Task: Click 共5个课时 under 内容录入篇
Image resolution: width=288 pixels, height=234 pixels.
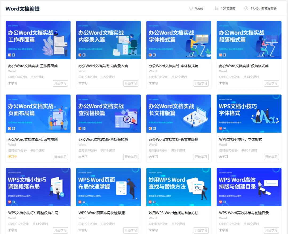Action: 108,77
